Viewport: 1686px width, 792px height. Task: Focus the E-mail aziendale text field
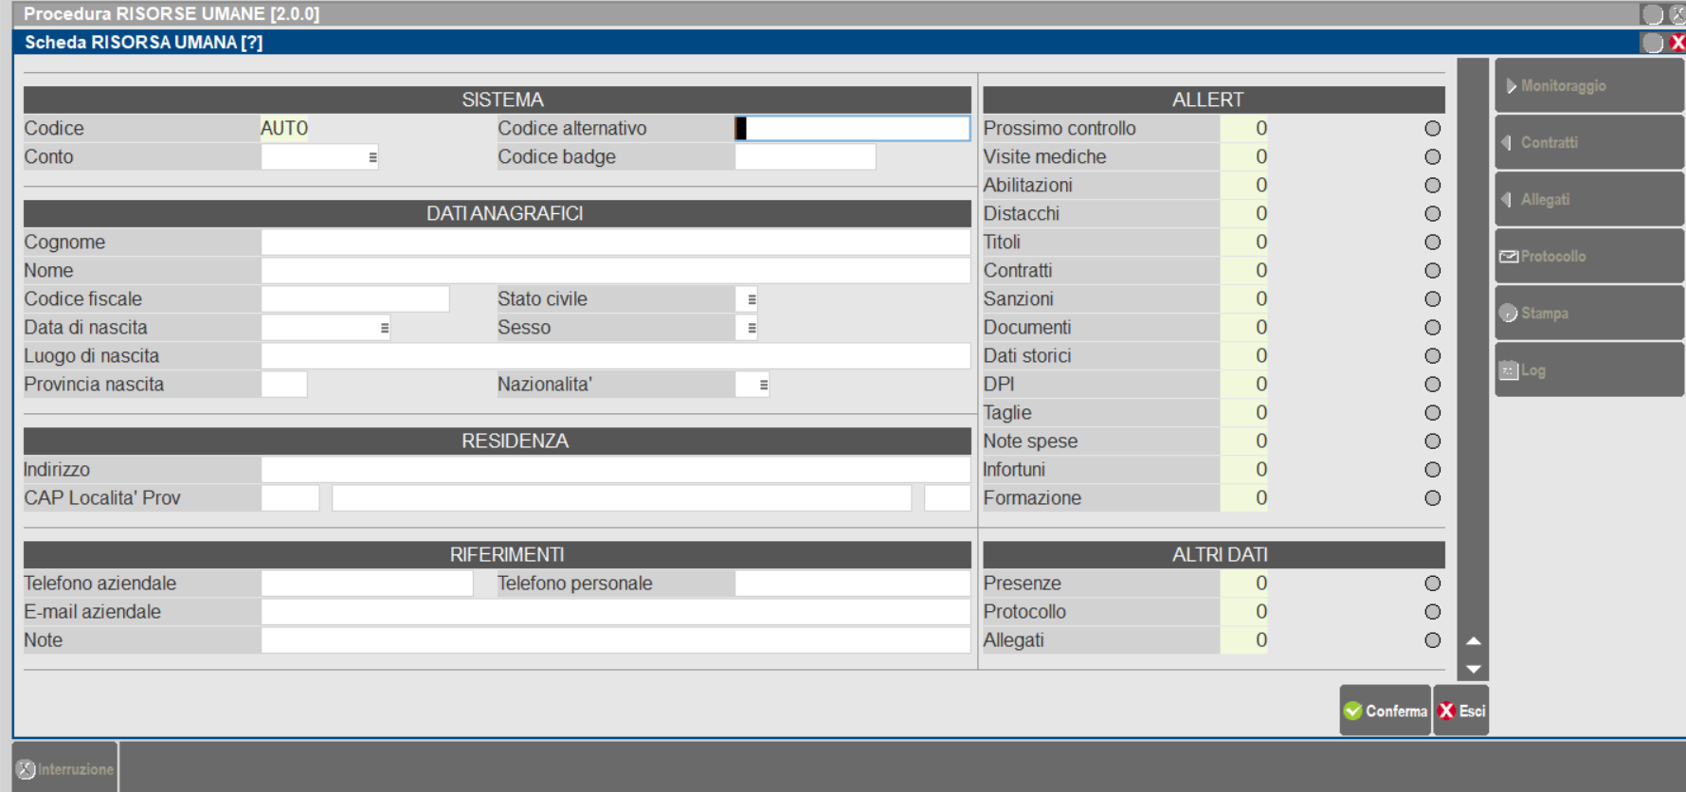(x=615, y=612)
